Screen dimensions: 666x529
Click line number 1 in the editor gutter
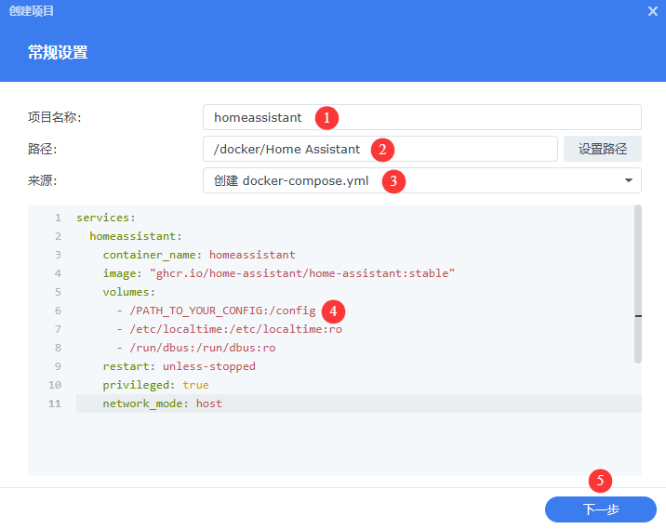click(x=57, y=218)
